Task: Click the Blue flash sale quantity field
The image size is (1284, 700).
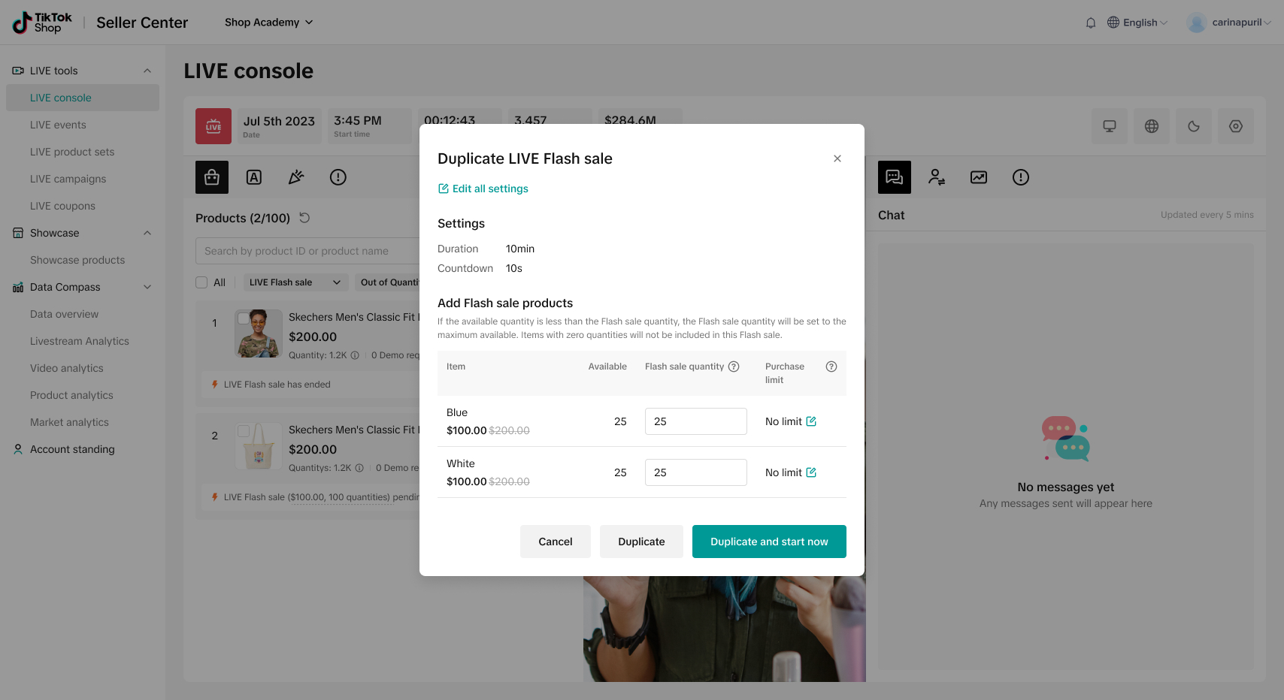Action: coord(695,421)
